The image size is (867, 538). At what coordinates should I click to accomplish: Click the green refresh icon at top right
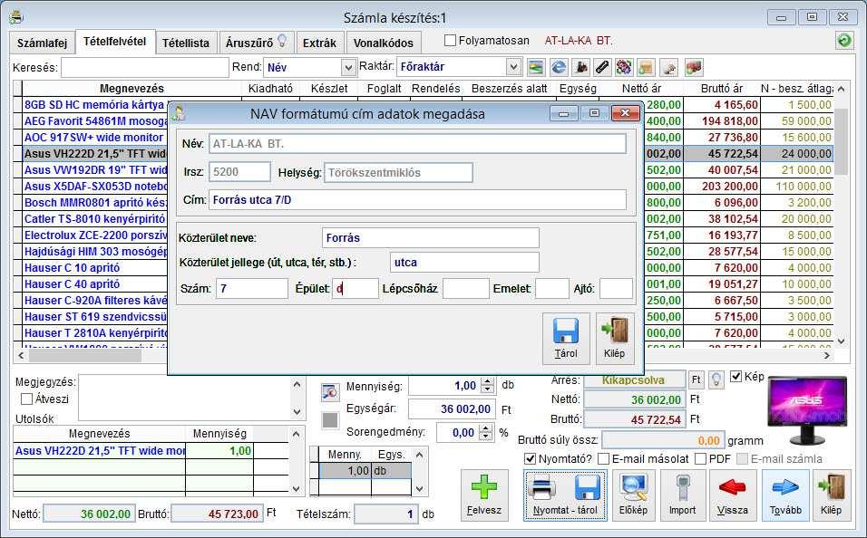click(843, 41)
